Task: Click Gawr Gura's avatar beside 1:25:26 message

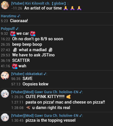Action: coord(5,94)
